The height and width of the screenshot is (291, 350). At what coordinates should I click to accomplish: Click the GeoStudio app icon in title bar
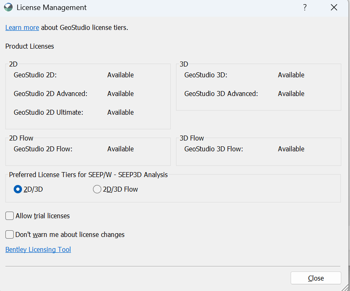(x=8, y=7)
